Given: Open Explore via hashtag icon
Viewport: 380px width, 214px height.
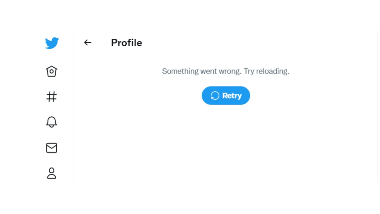Looking at the screenshot, I should tap(52, 97).
